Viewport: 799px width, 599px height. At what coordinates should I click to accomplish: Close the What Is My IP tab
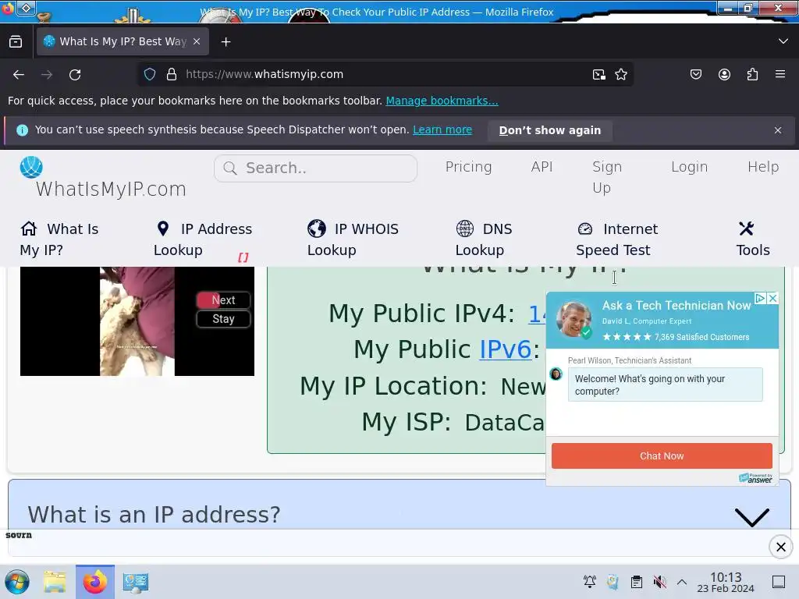pyautogui.click(x=197, y=42)
